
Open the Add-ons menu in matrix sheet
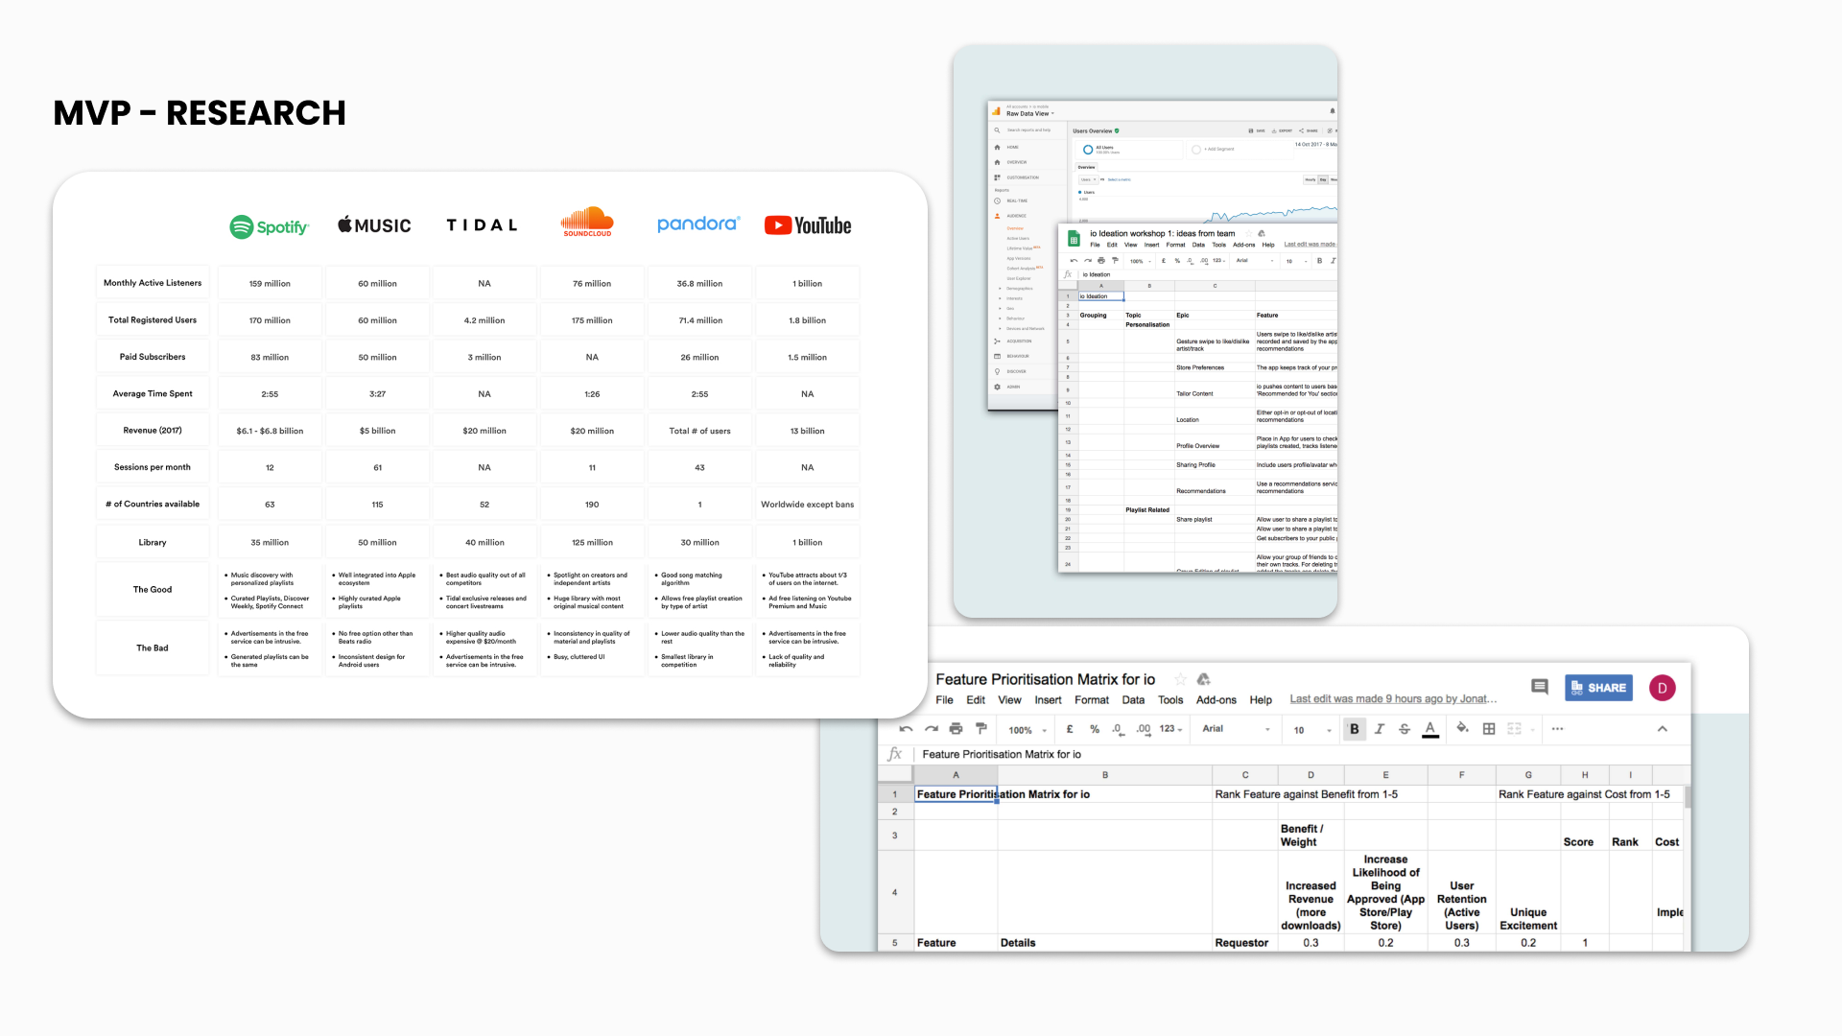click(1216, 700)
